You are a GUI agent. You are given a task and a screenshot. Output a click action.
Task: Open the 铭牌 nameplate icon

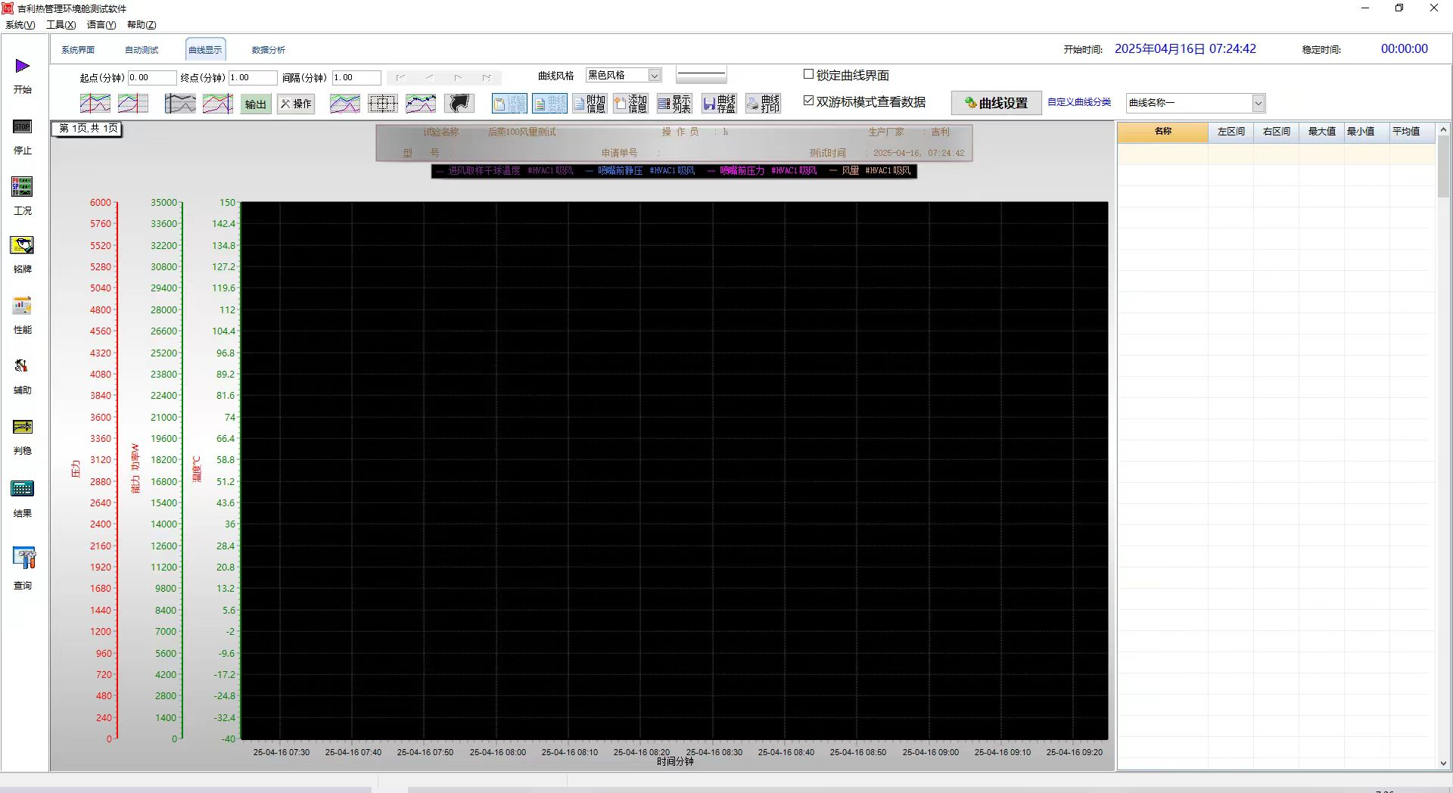tap(22, 245)
